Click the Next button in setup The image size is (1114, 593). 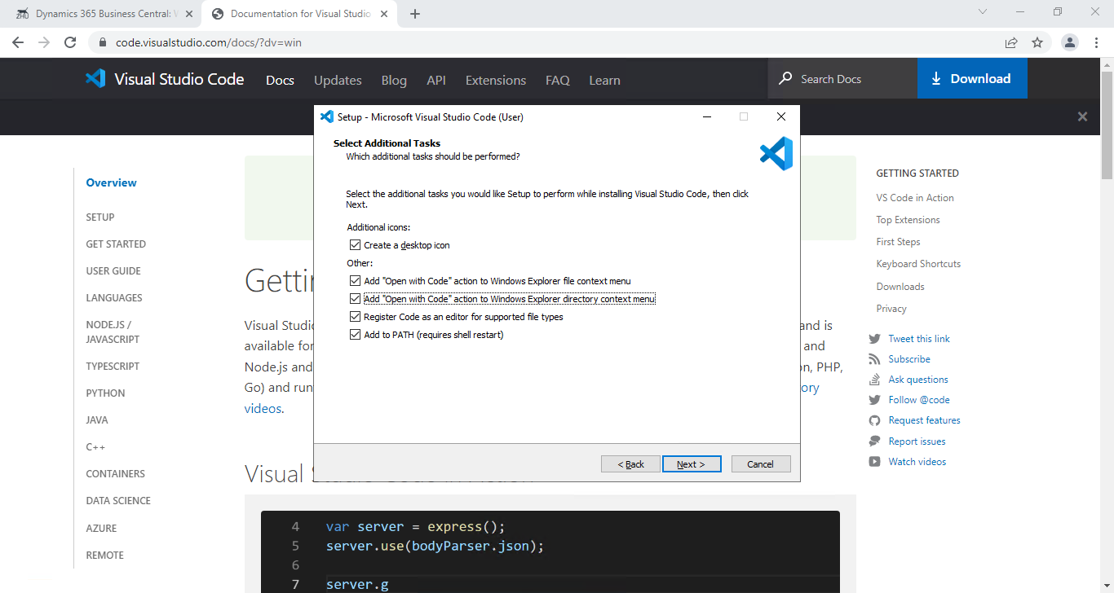point(692,463)
